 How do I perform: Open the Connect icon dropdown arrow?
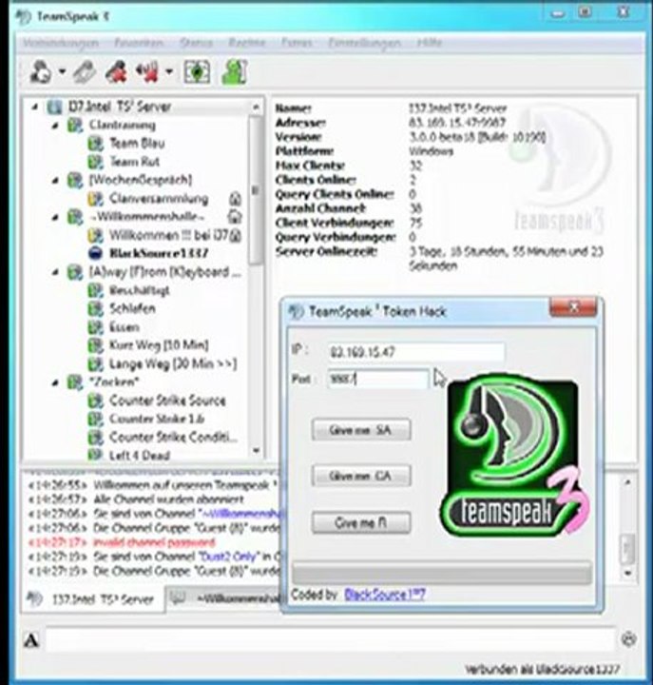(x=62, y=71)
